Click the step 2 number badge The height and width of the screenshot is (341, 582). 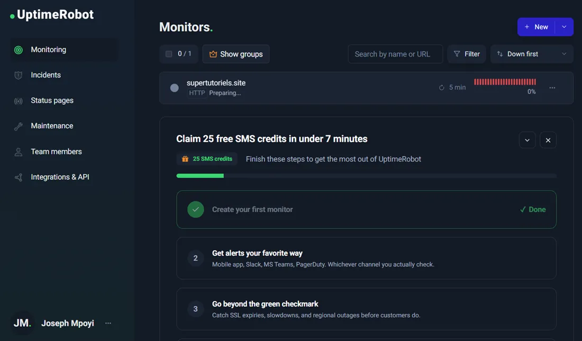196,258
